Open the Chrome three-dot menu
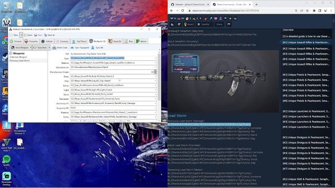The height and width of the screenshot is (188, 335). click(331, 10)
